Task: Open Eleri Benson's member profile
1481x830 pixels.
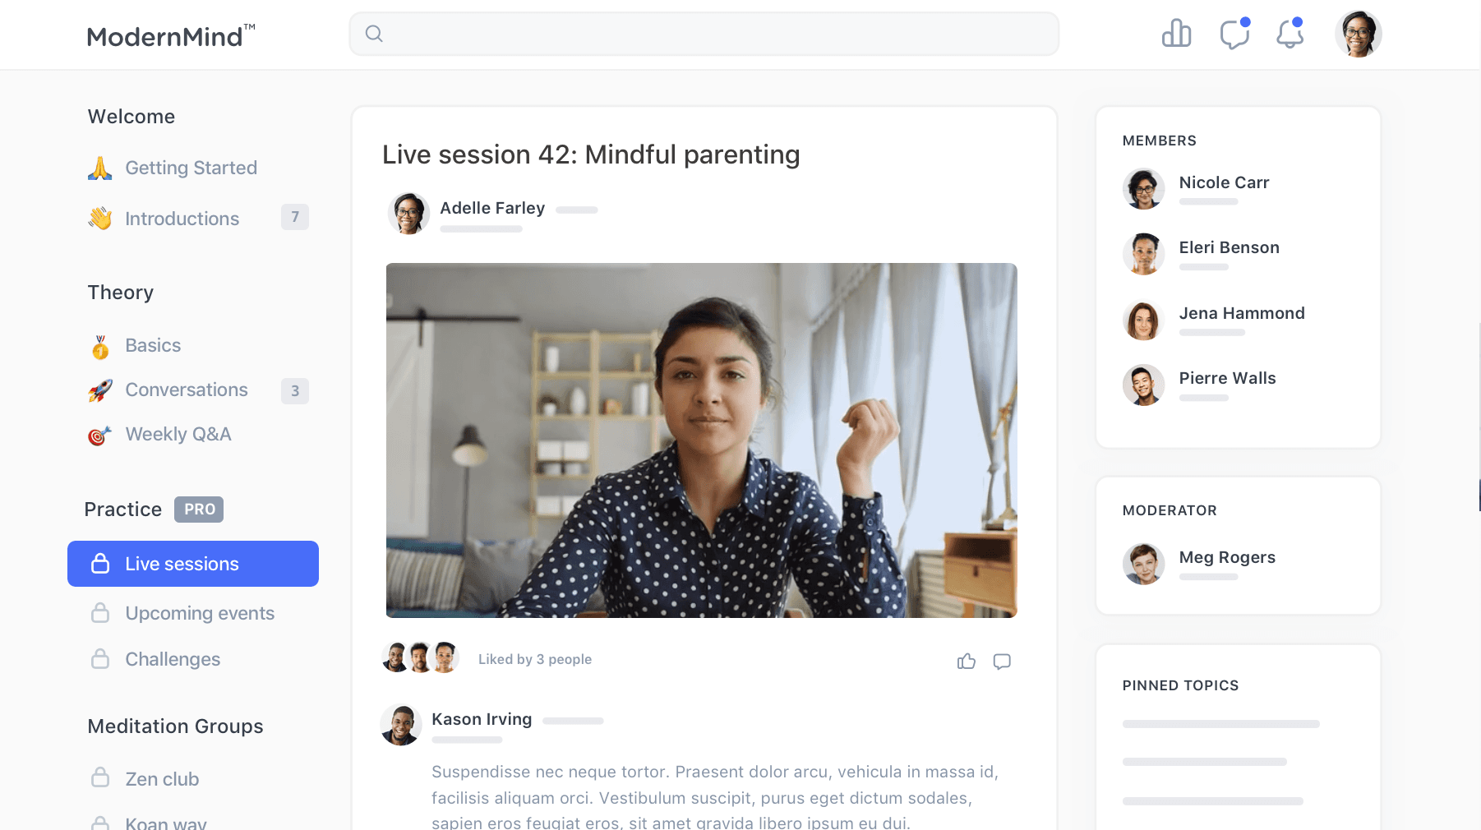Action: coord(1229,247)
